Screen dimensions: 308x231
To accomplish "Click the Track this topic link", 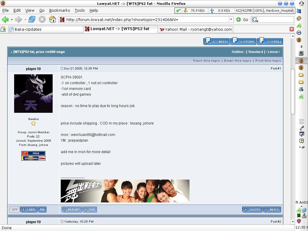I will (x=206, y=60).
